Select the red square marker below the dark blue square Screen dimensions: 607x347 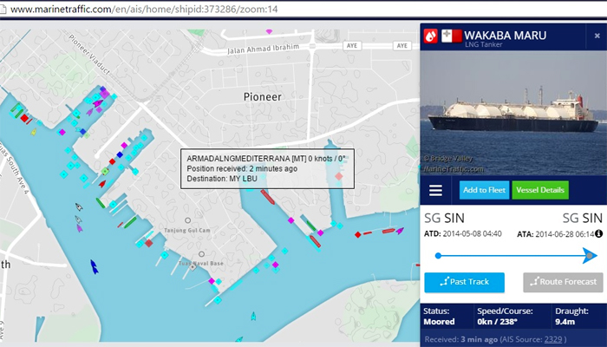click(x=112, y=161)
